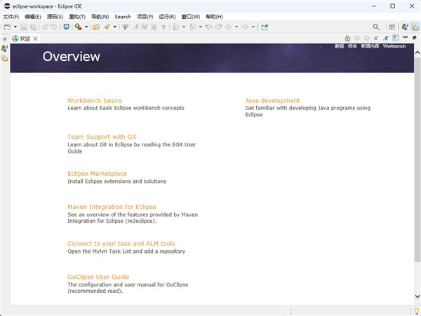Open the Workbench basics link
421x316 pixels.
click(94, 101)
